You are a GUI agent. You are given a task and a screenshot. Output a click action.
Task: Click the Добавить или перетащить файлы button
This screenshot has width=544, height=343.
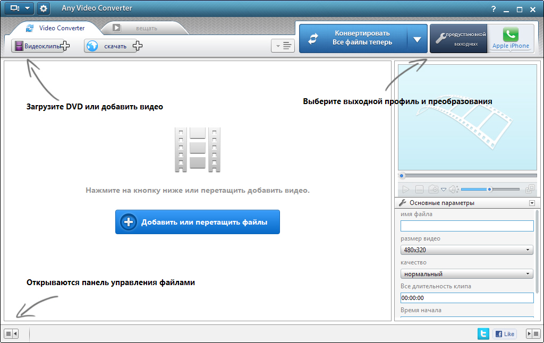click(x=197, y=222)
